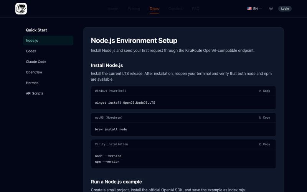Toggle the light/dark theme sun icon
This screenshot has width=307, height=192.
(271, 8)
